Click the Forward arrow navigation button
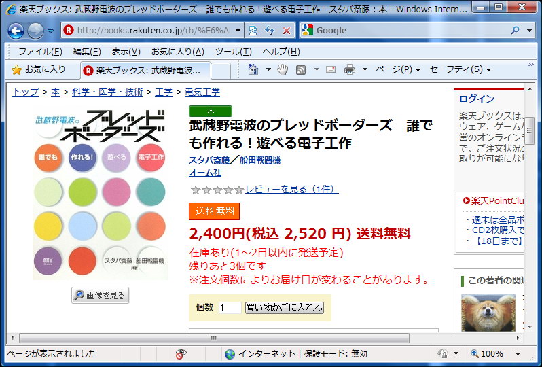Image resolution: width=542 pixels, height=367 pixels. 35,31
